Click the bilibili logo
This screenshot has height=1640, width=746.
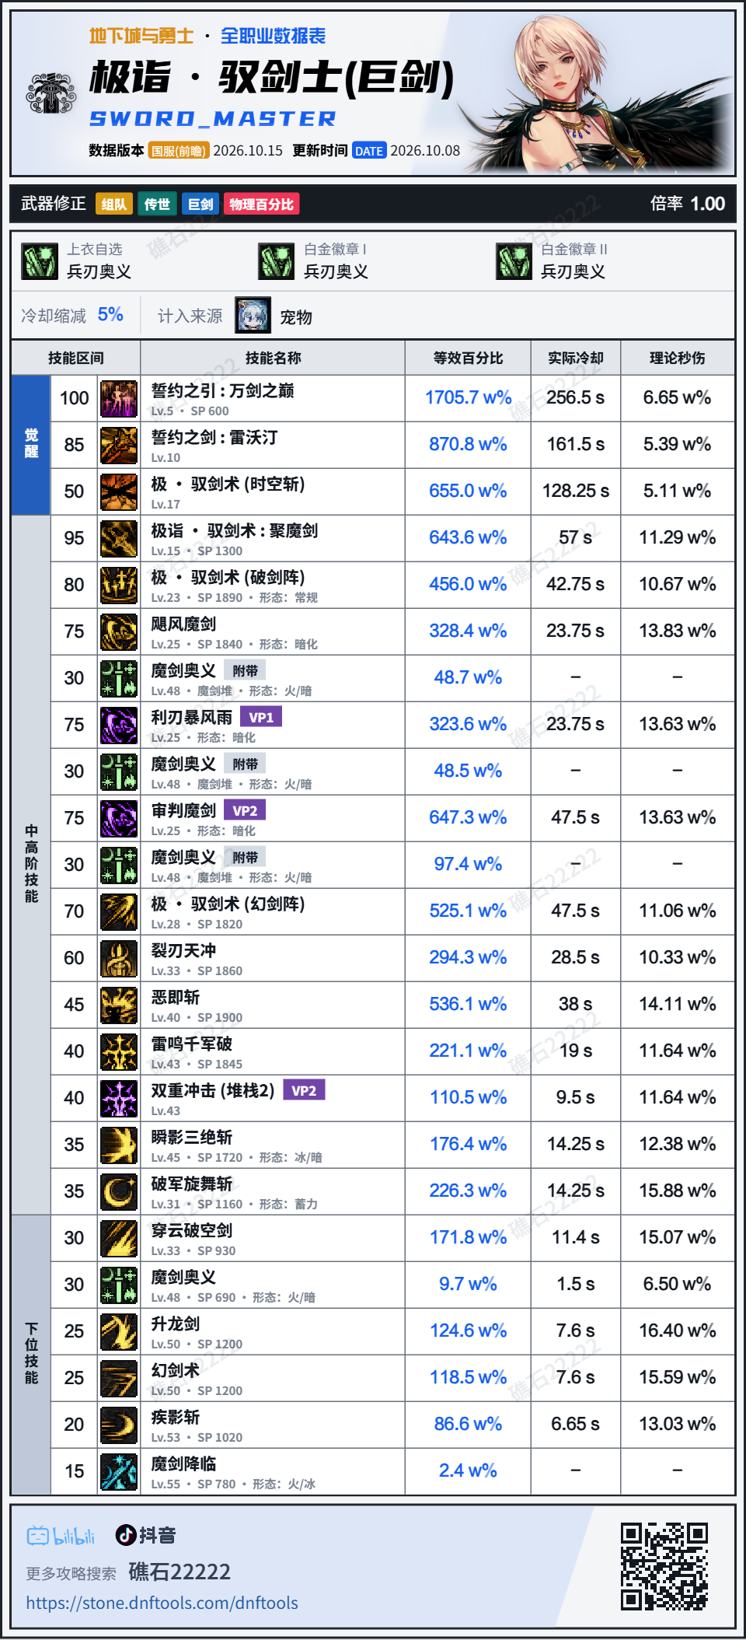(61, 1536)
